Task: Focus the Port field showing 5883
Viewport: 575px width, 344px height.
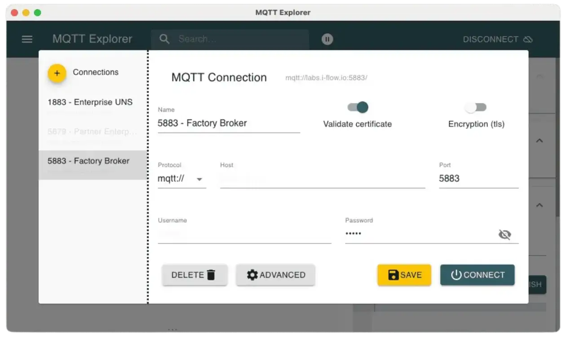Action: (479, 179)
